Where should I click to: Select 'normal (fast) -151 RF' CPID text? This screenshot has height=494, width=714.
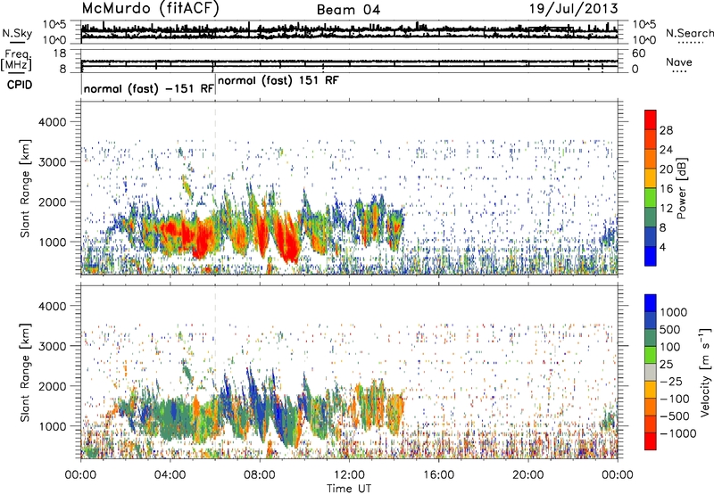click(x=148, y=88)
